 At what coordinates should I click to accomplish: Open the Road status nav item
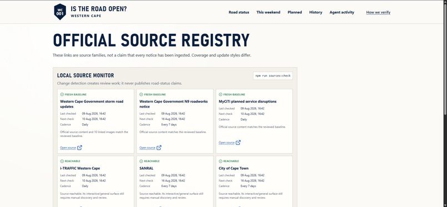click(239, 12)
